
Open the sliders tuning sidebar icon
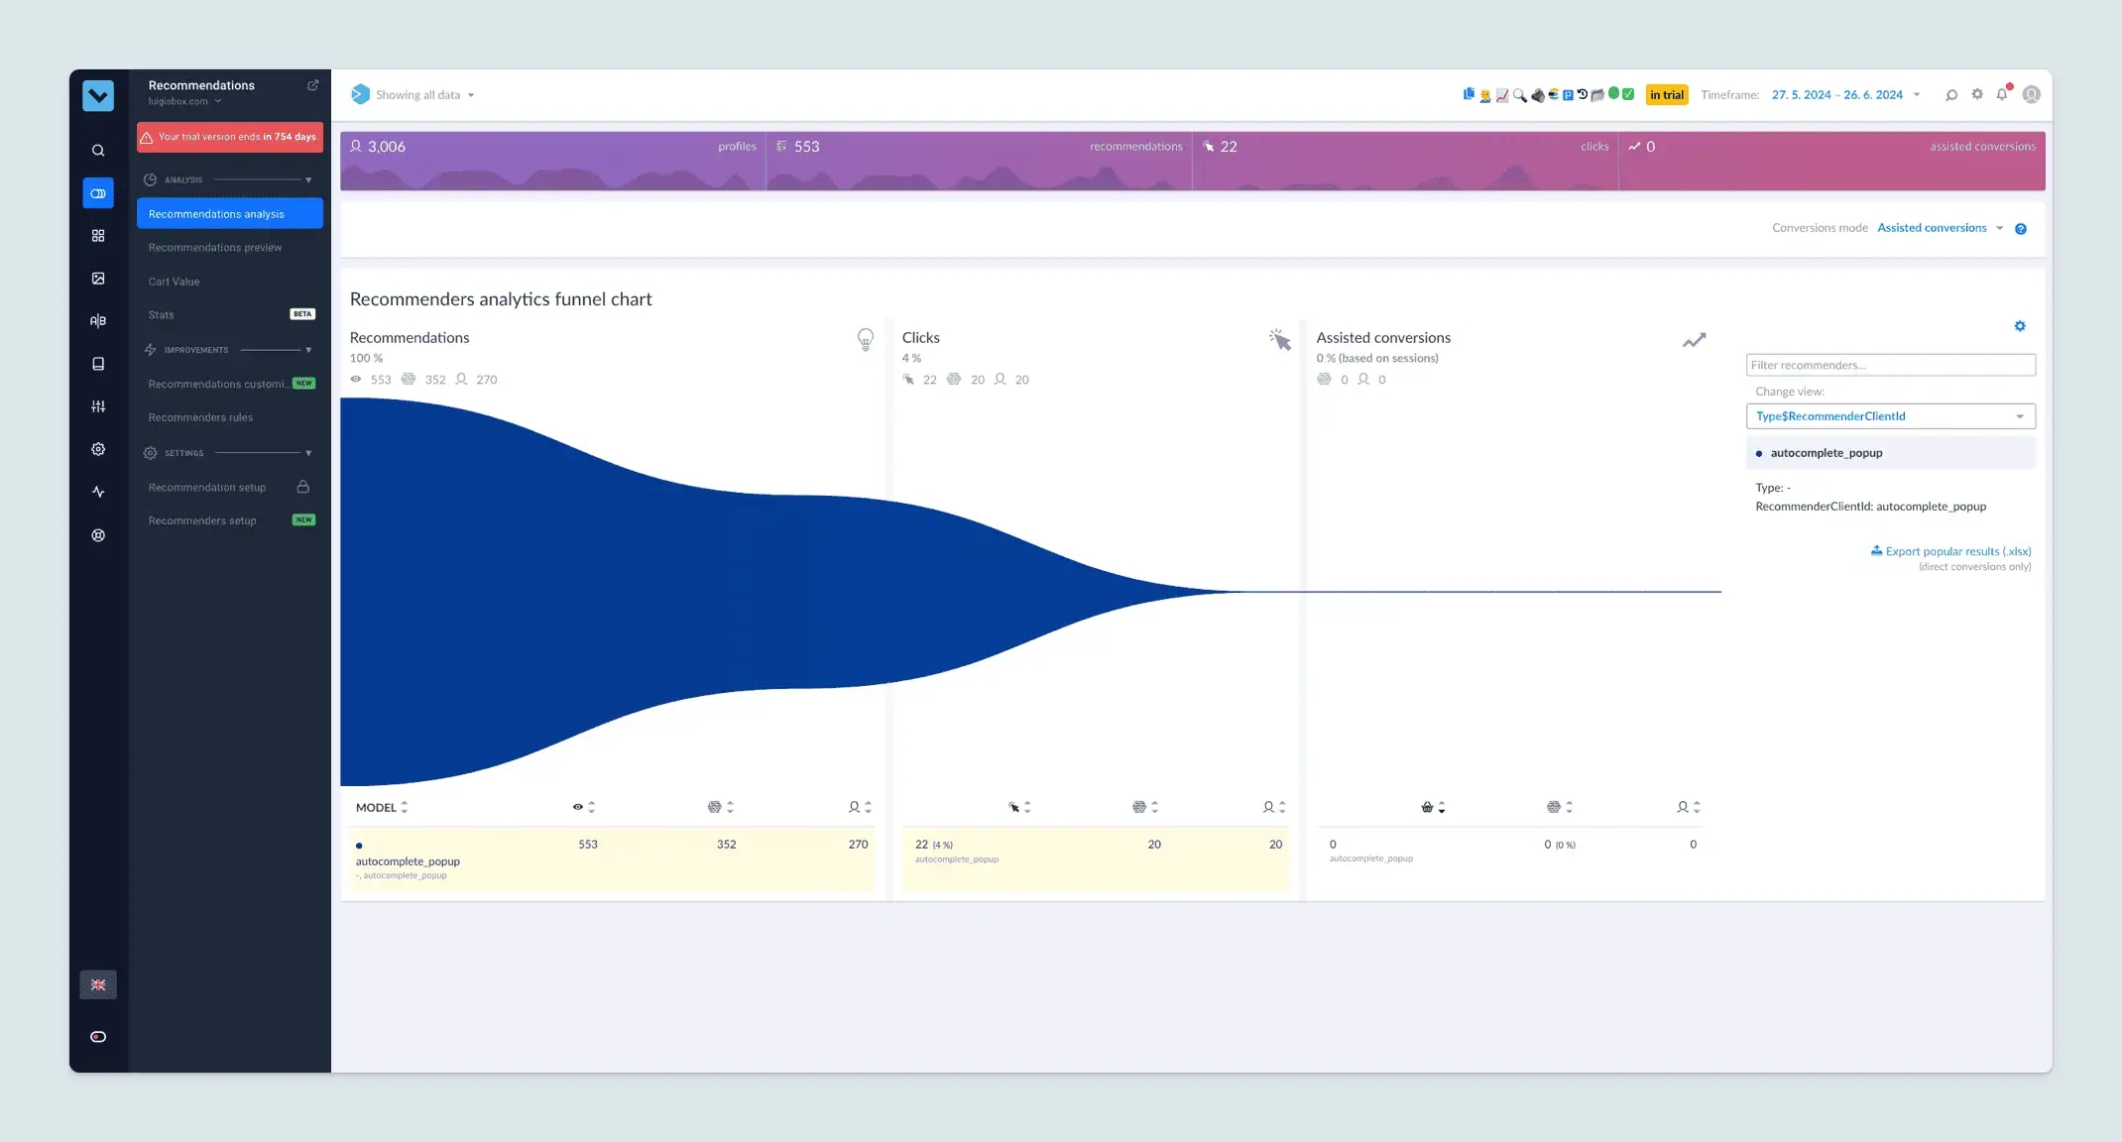[98, 406]
